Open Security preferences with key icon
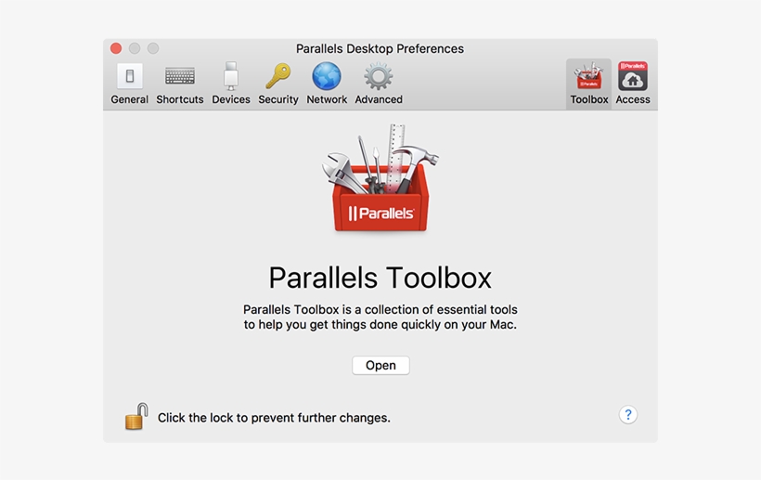The width and height of the screenshot is (761, 480). pyautogui.click(x=278, y=84)
